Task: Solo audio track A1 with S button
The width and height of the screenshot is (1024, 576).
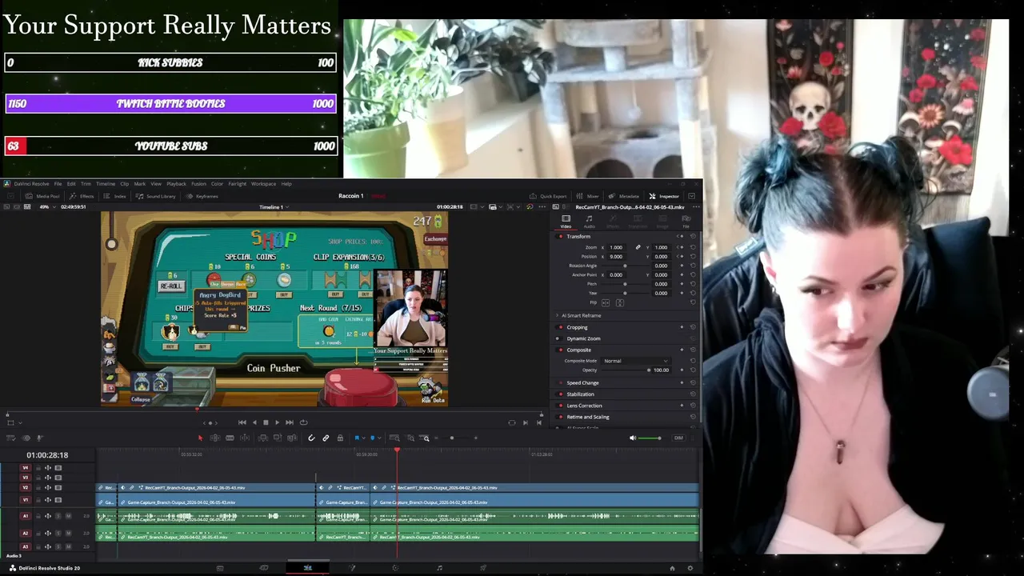Action: point(58,516)
